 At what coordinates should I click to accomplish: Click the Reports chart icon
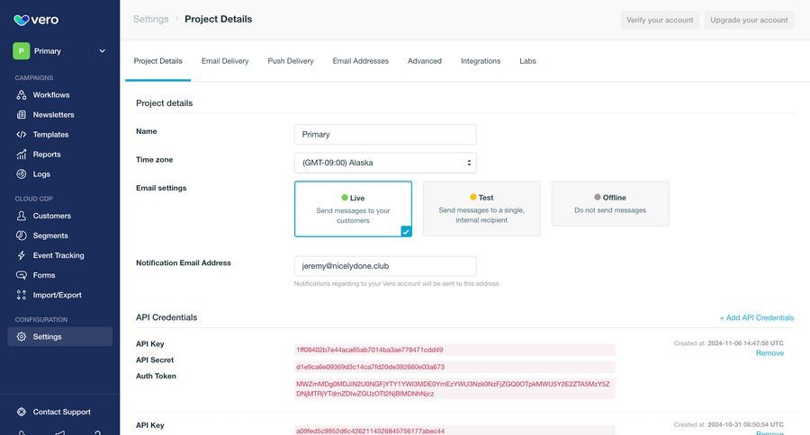22,155
